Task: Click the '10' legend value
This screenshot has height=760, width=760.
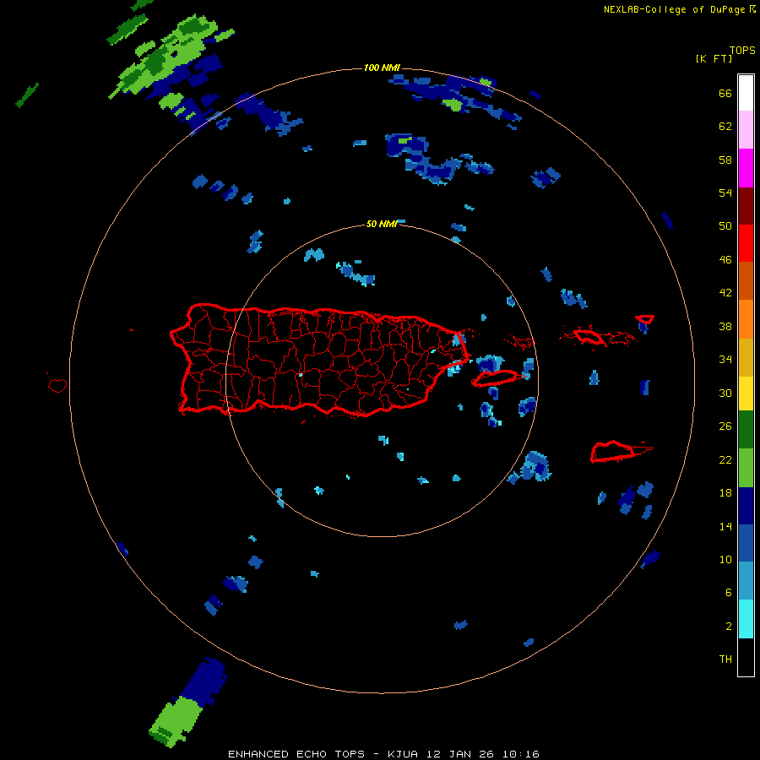Action: (x=725, y=560)
